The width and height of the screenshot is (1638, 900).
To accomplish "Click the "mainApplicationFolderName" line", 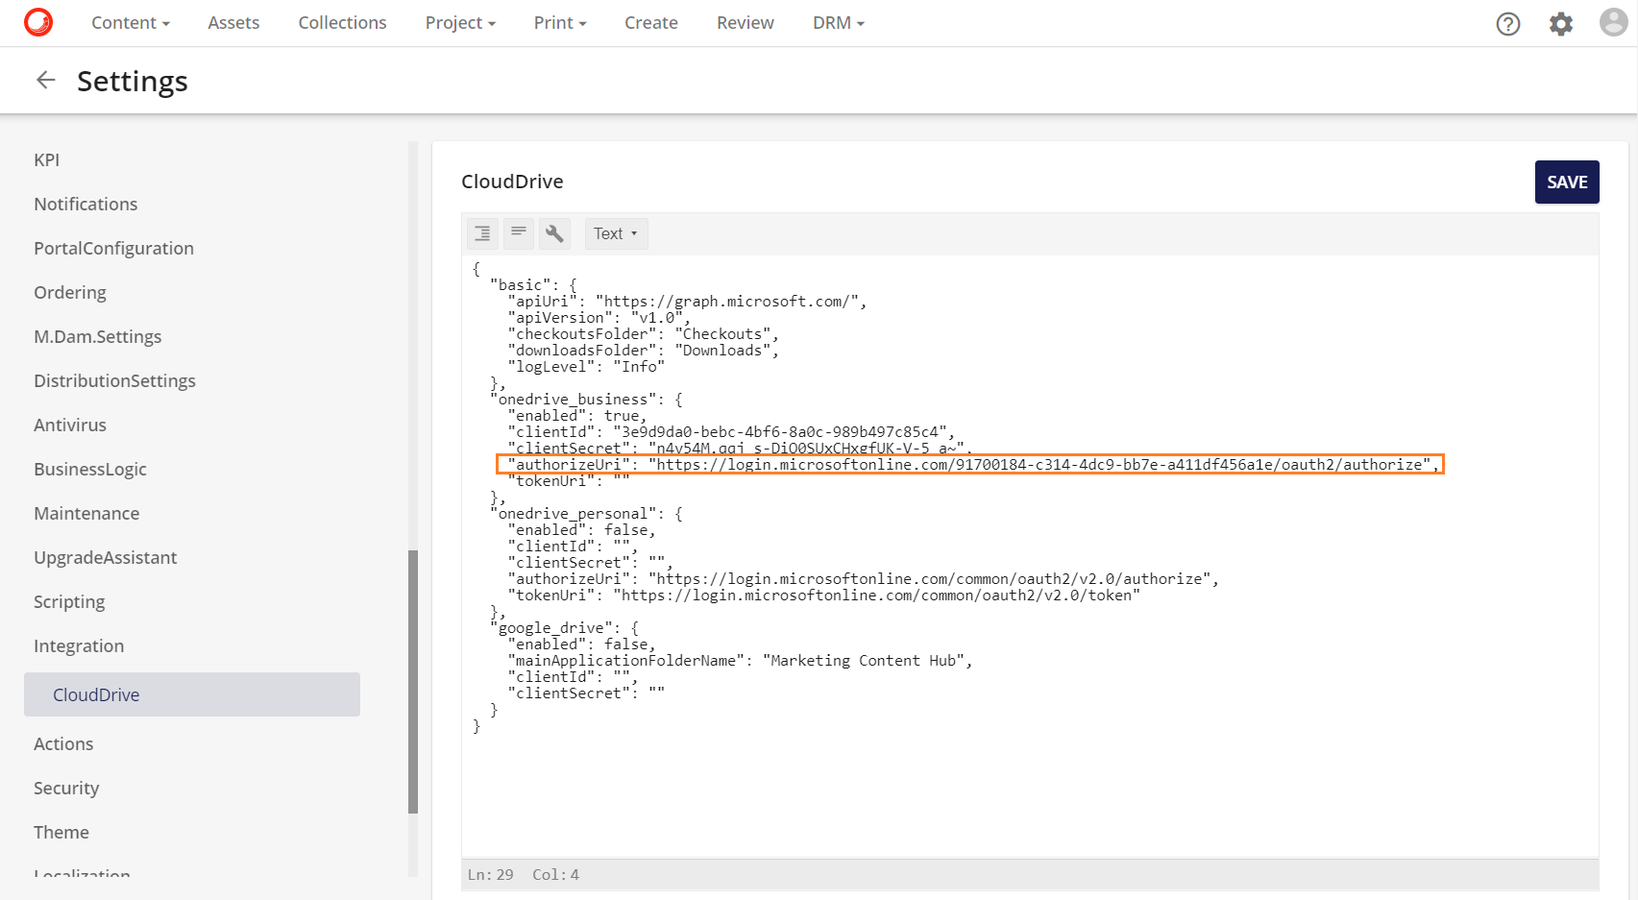I will click(740, 661).
